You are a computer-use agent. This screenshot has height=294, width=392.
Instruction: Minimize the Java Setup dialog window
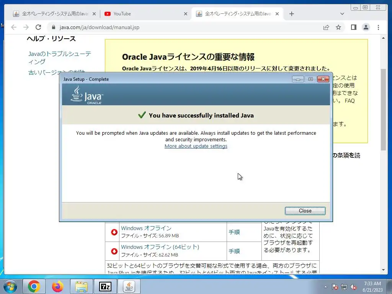coord(298,79)
